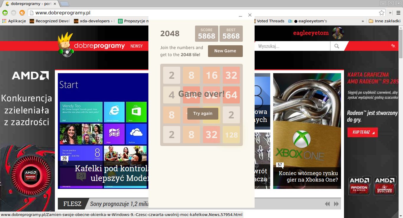Close the 2048 popup panel
This screenshot has height=218, width=403.
pos(250,15)
